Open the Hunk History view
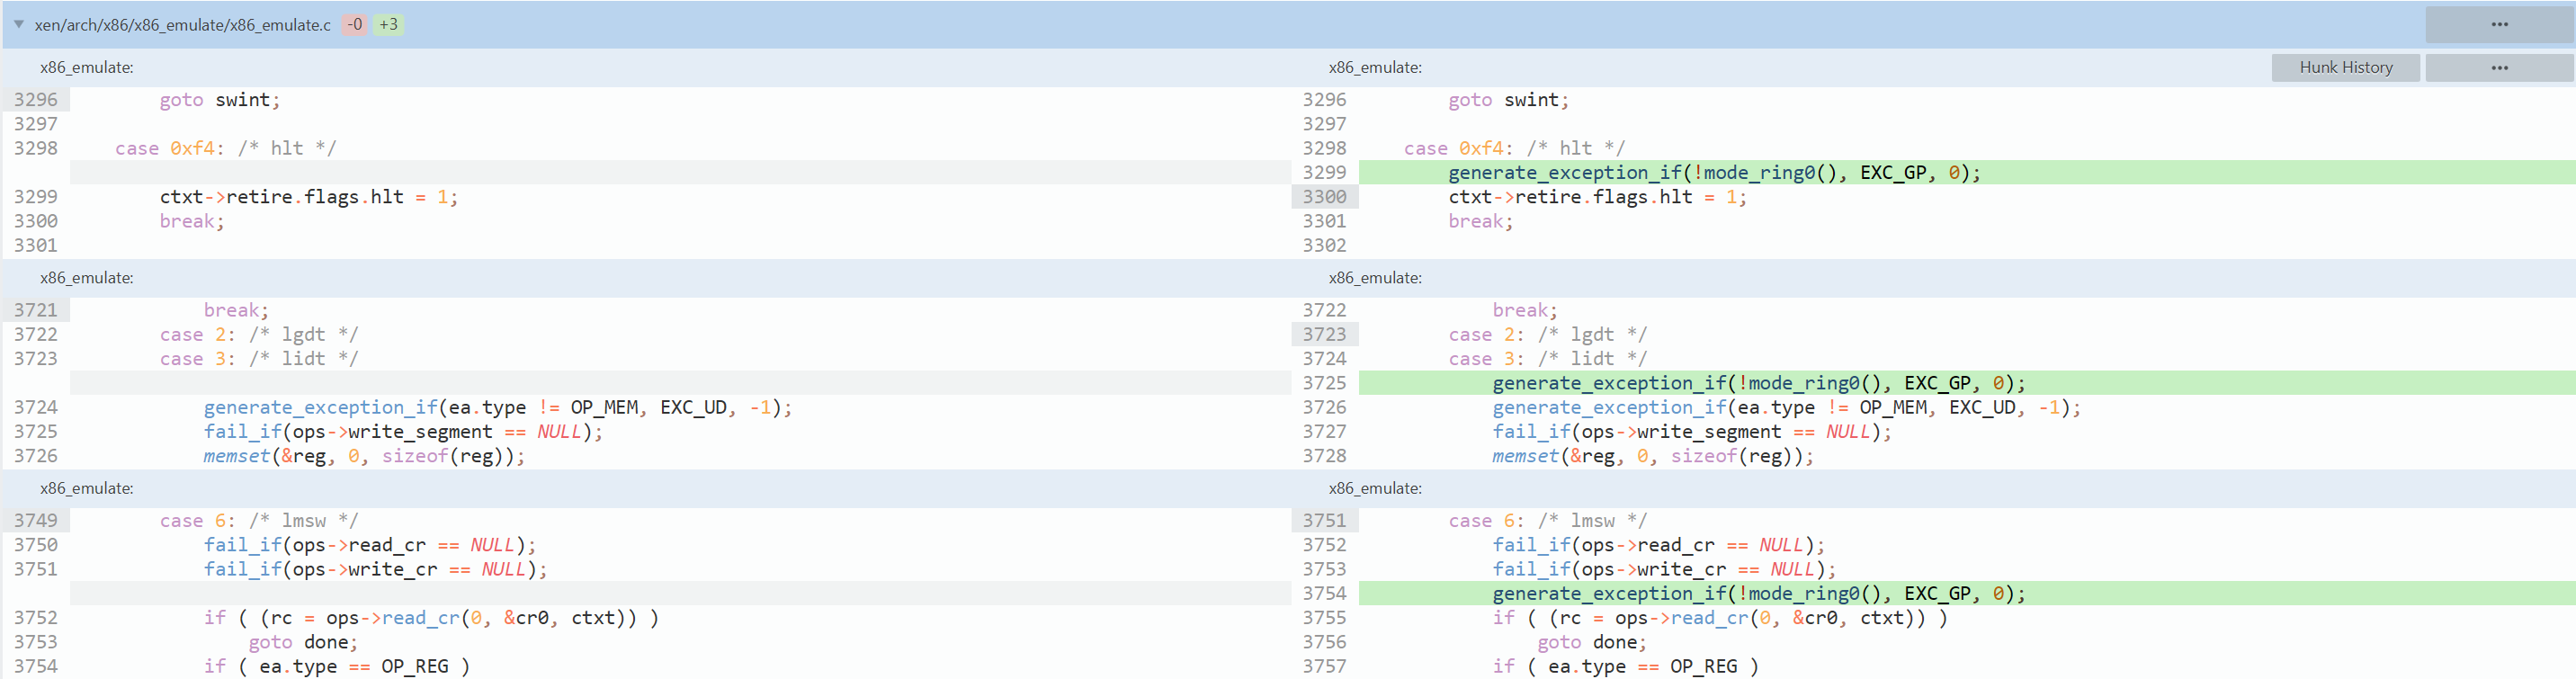 click(x=2345, y=67)
